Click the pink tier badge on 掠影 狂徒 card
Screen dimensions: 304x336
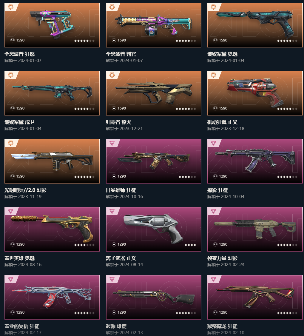213,143
